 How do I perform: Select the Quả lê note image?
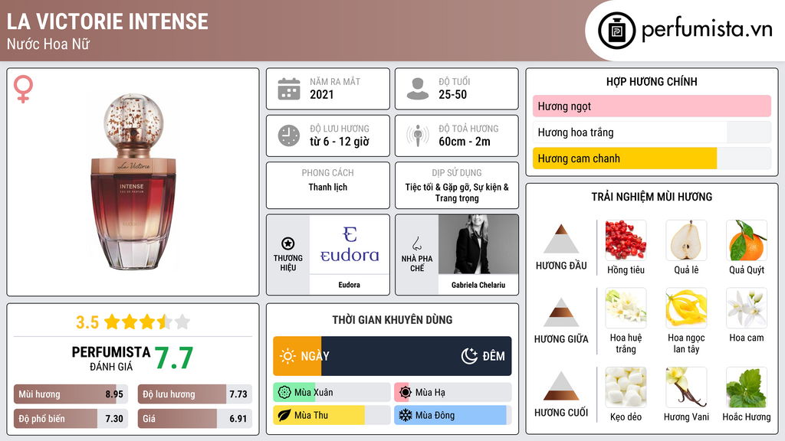(686, 240)
